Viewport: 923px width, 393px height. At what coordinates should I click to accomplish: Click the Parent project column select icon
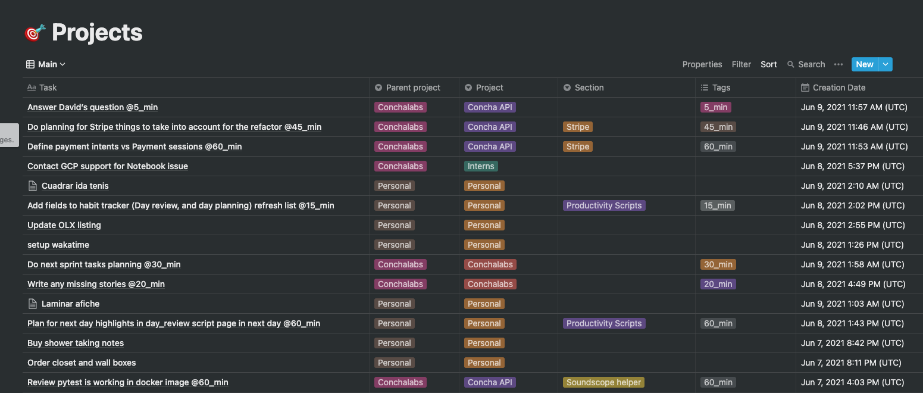pos(378,88)
